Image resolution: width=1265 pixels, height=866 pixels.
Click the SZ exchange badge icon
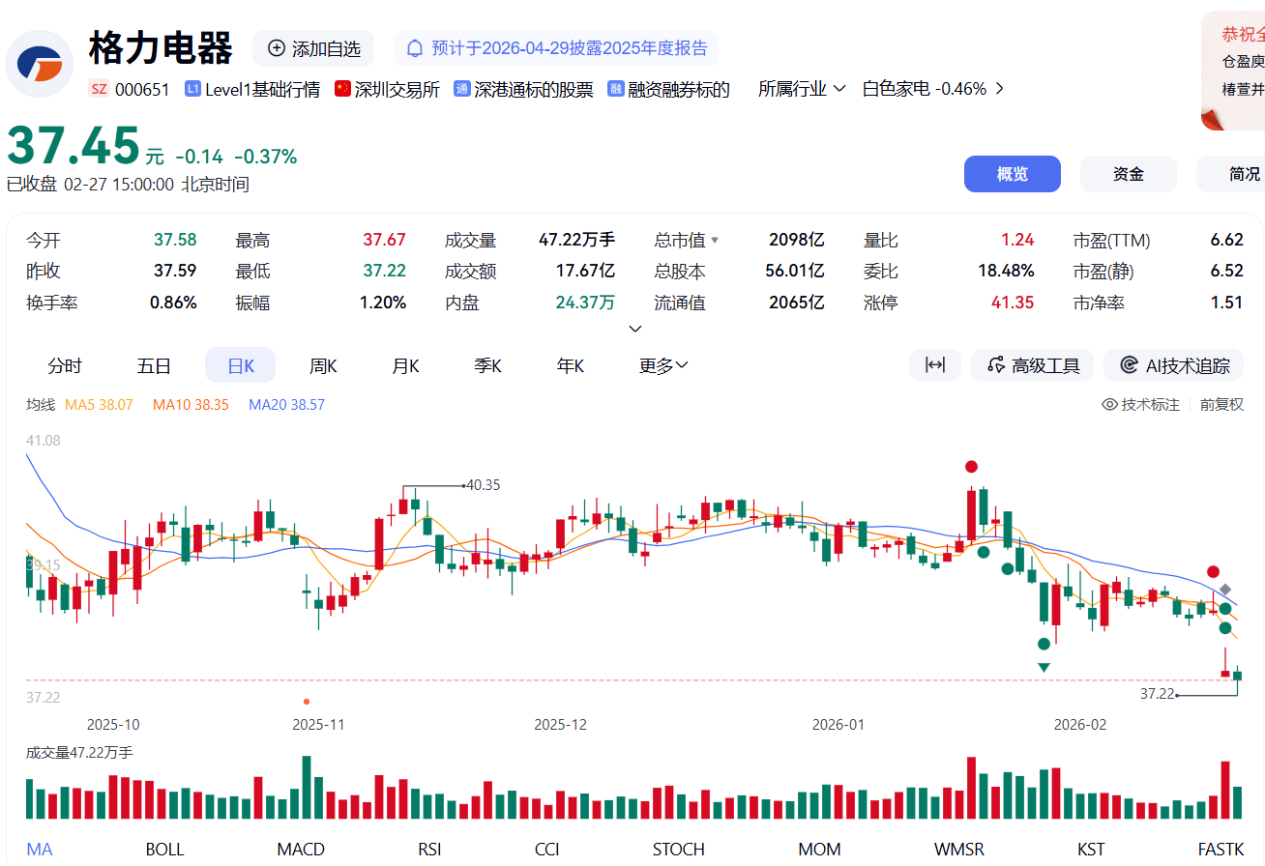point(99,89)
